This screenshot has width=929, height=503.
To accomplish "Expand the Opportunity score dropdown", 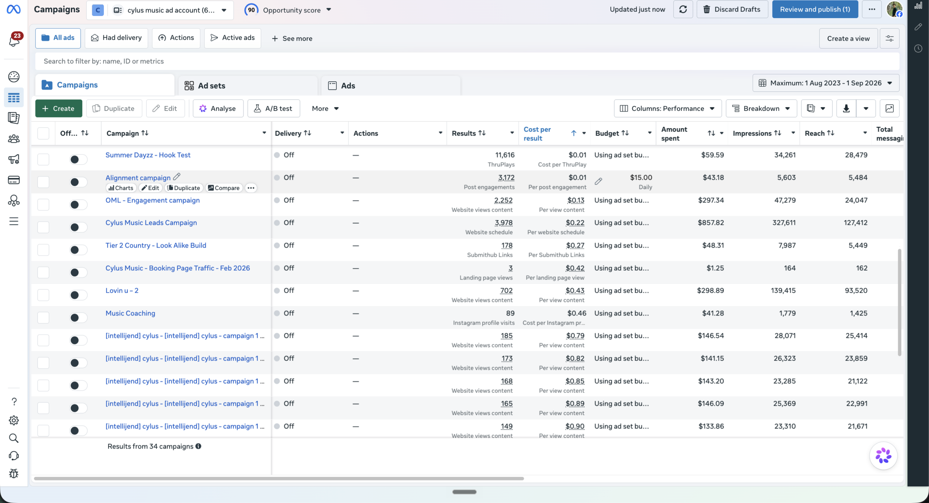I will [x=328, y=10].
